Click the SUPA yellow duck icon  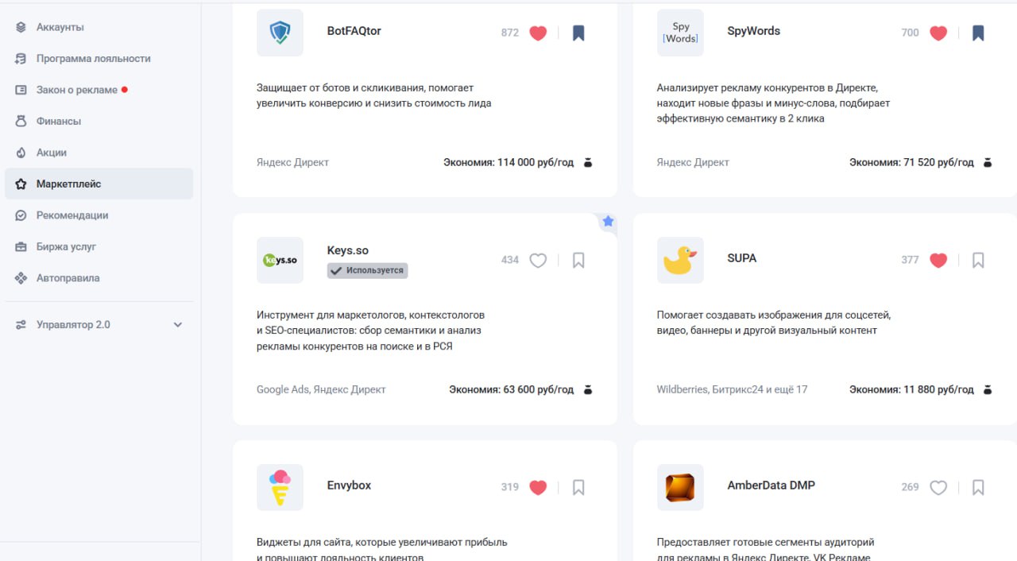(x=680, y=260)
